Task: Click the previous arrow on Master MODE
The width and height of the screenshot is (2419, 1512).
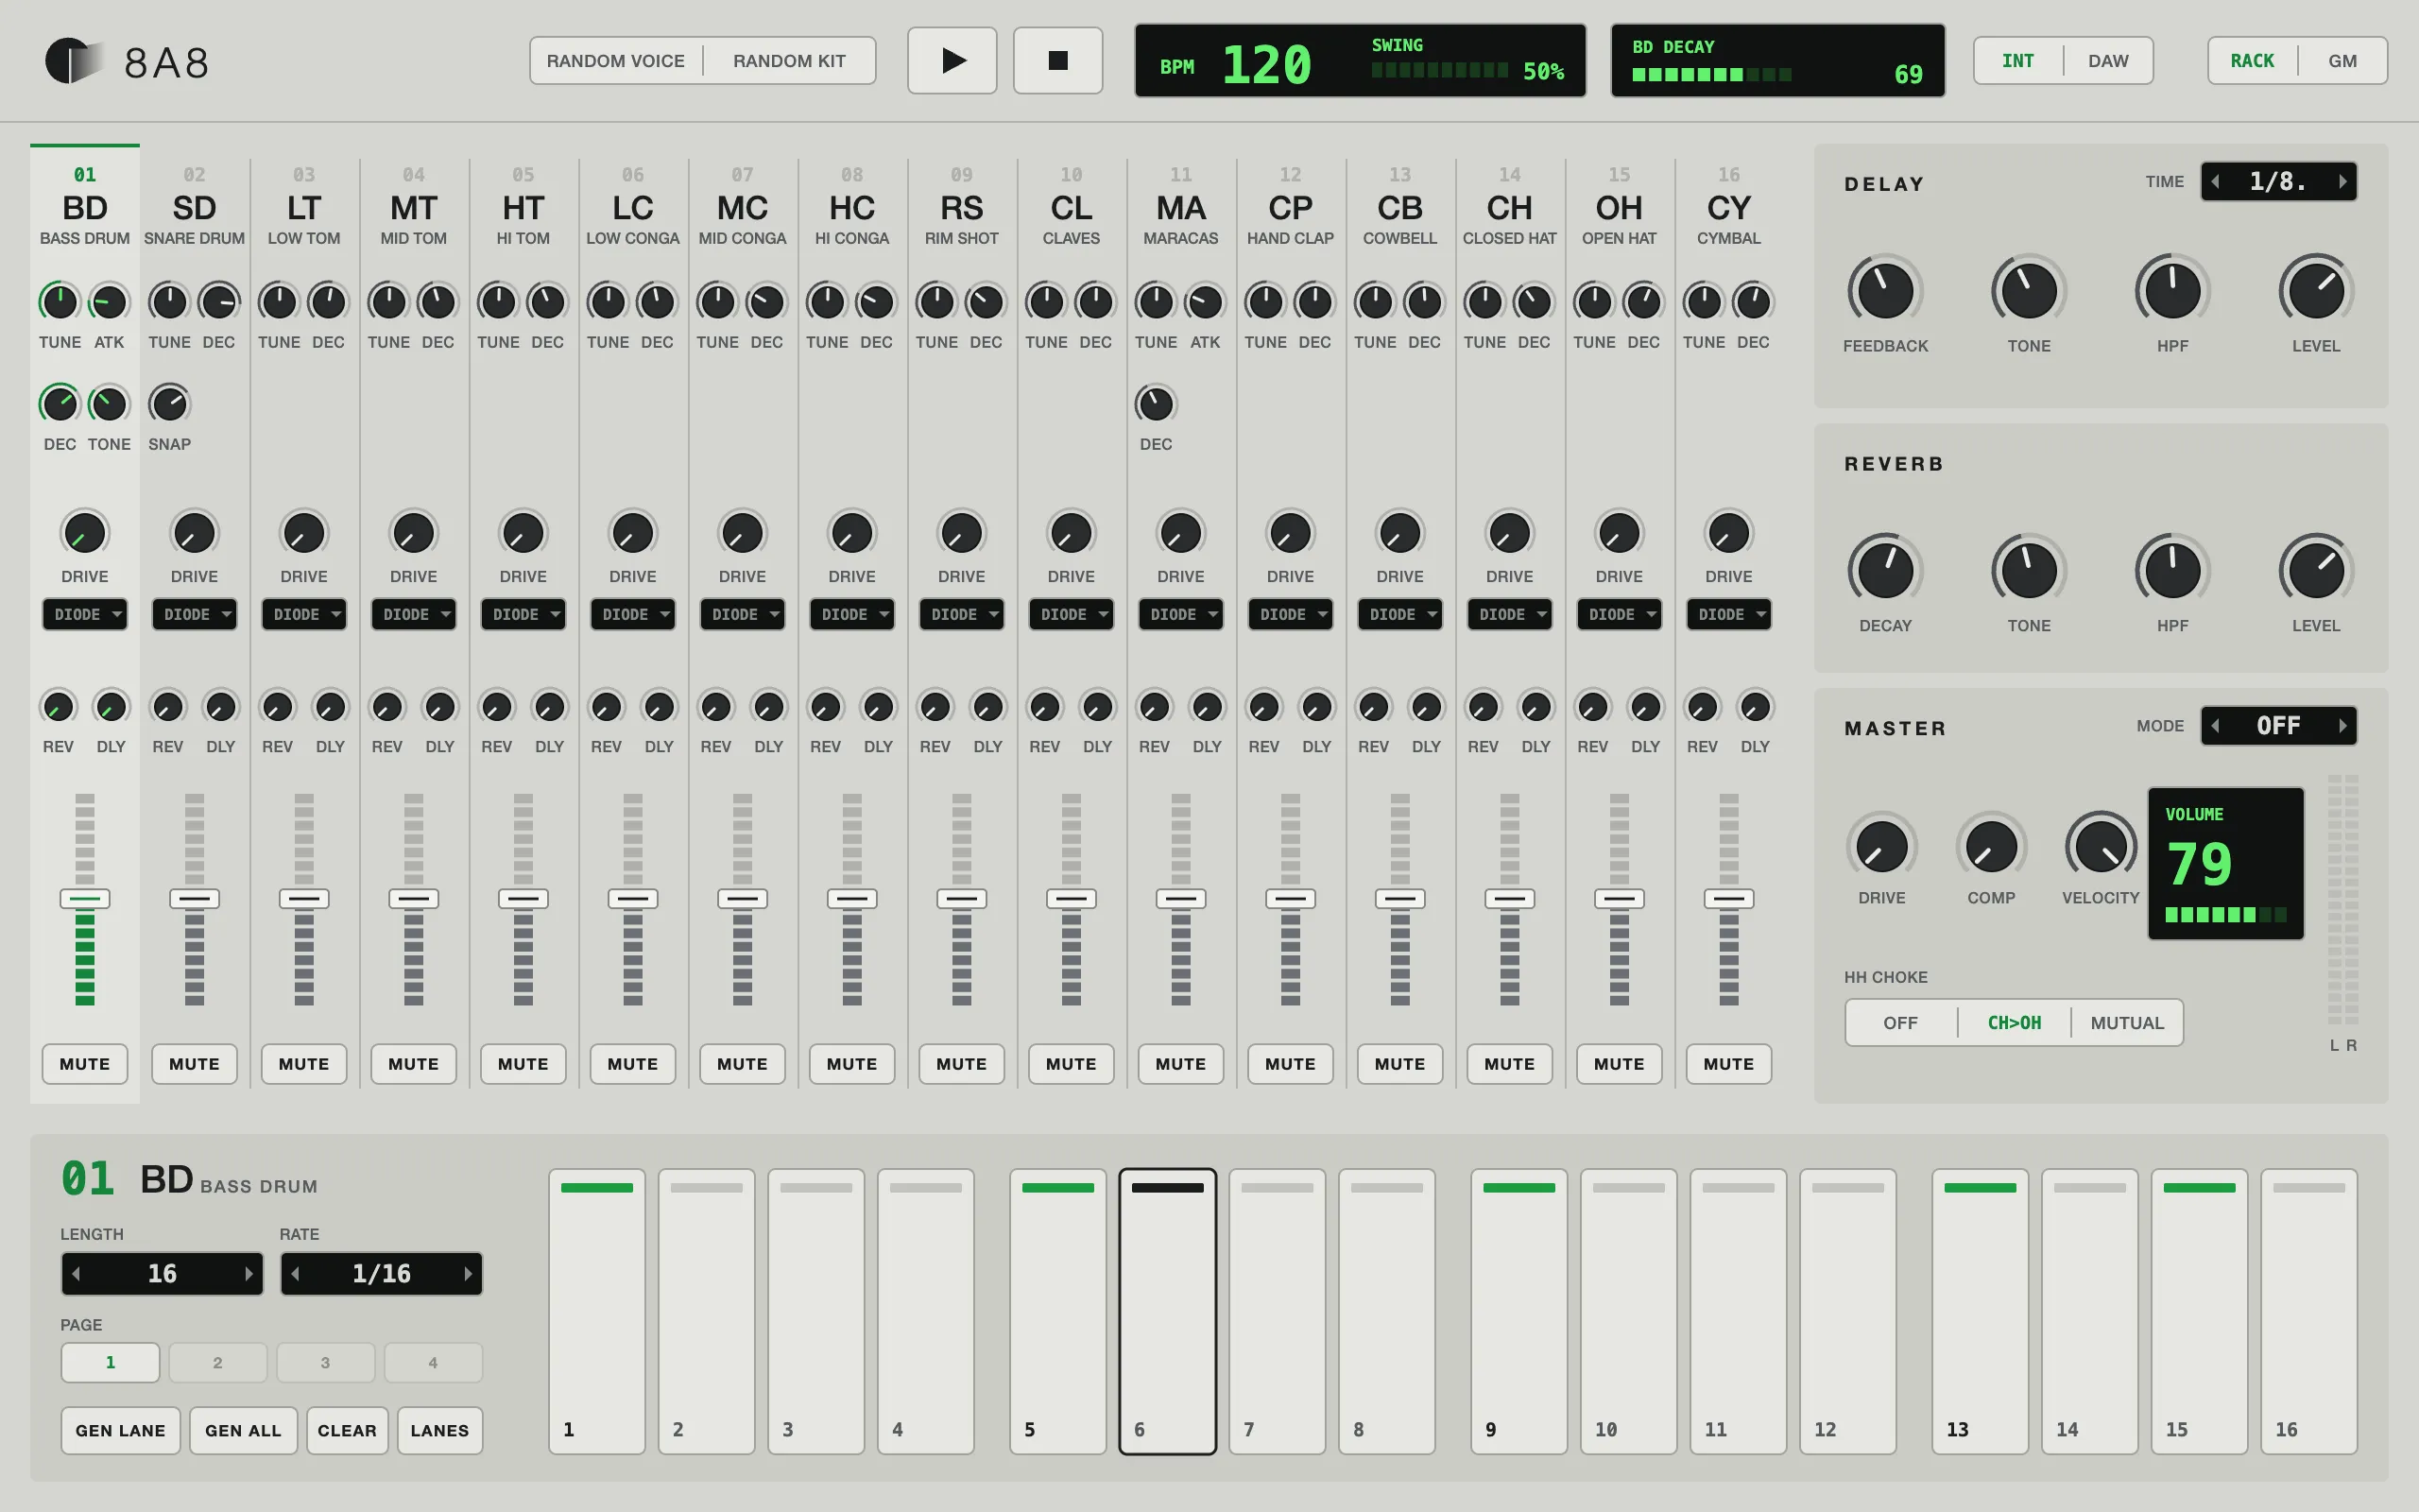Action: pyautogui.click(x=2216, y=725)
